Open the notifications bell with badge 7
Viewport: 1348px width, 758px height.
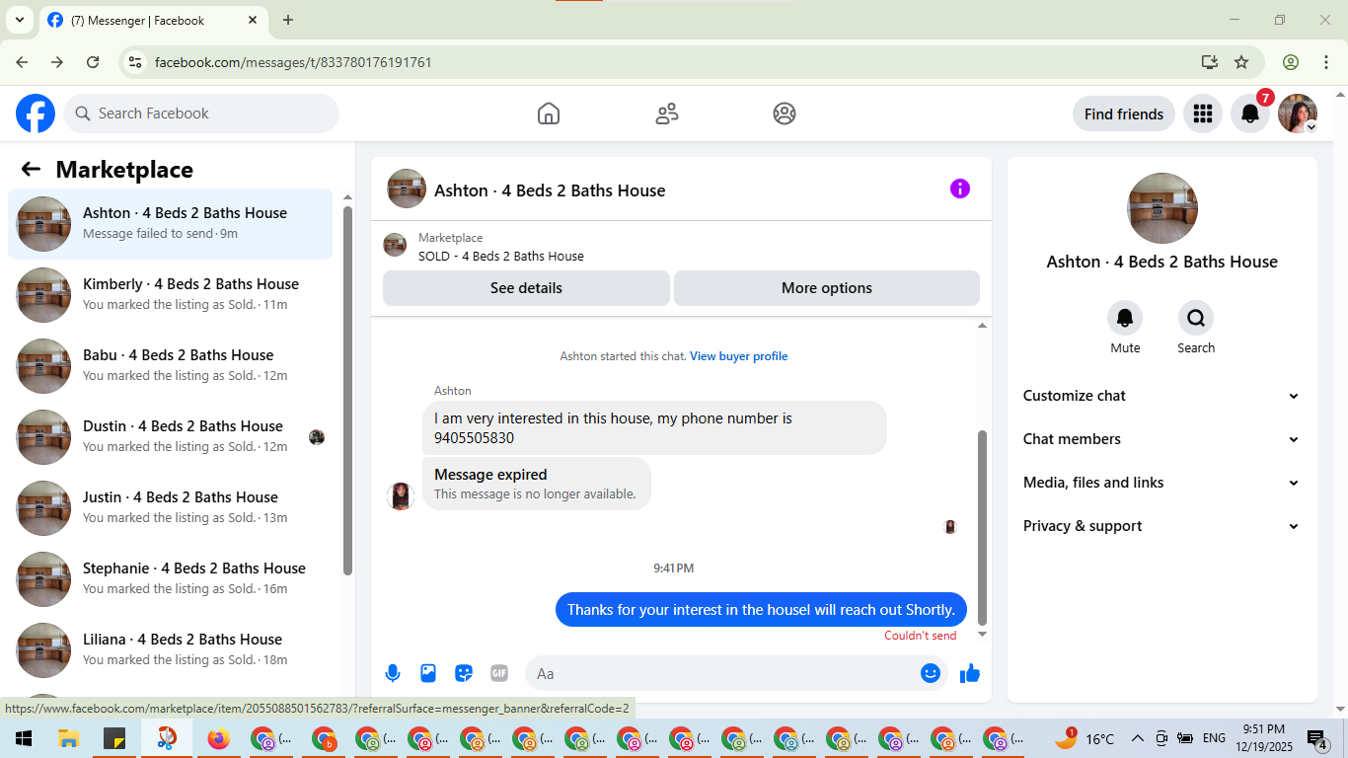point(1250,114)
